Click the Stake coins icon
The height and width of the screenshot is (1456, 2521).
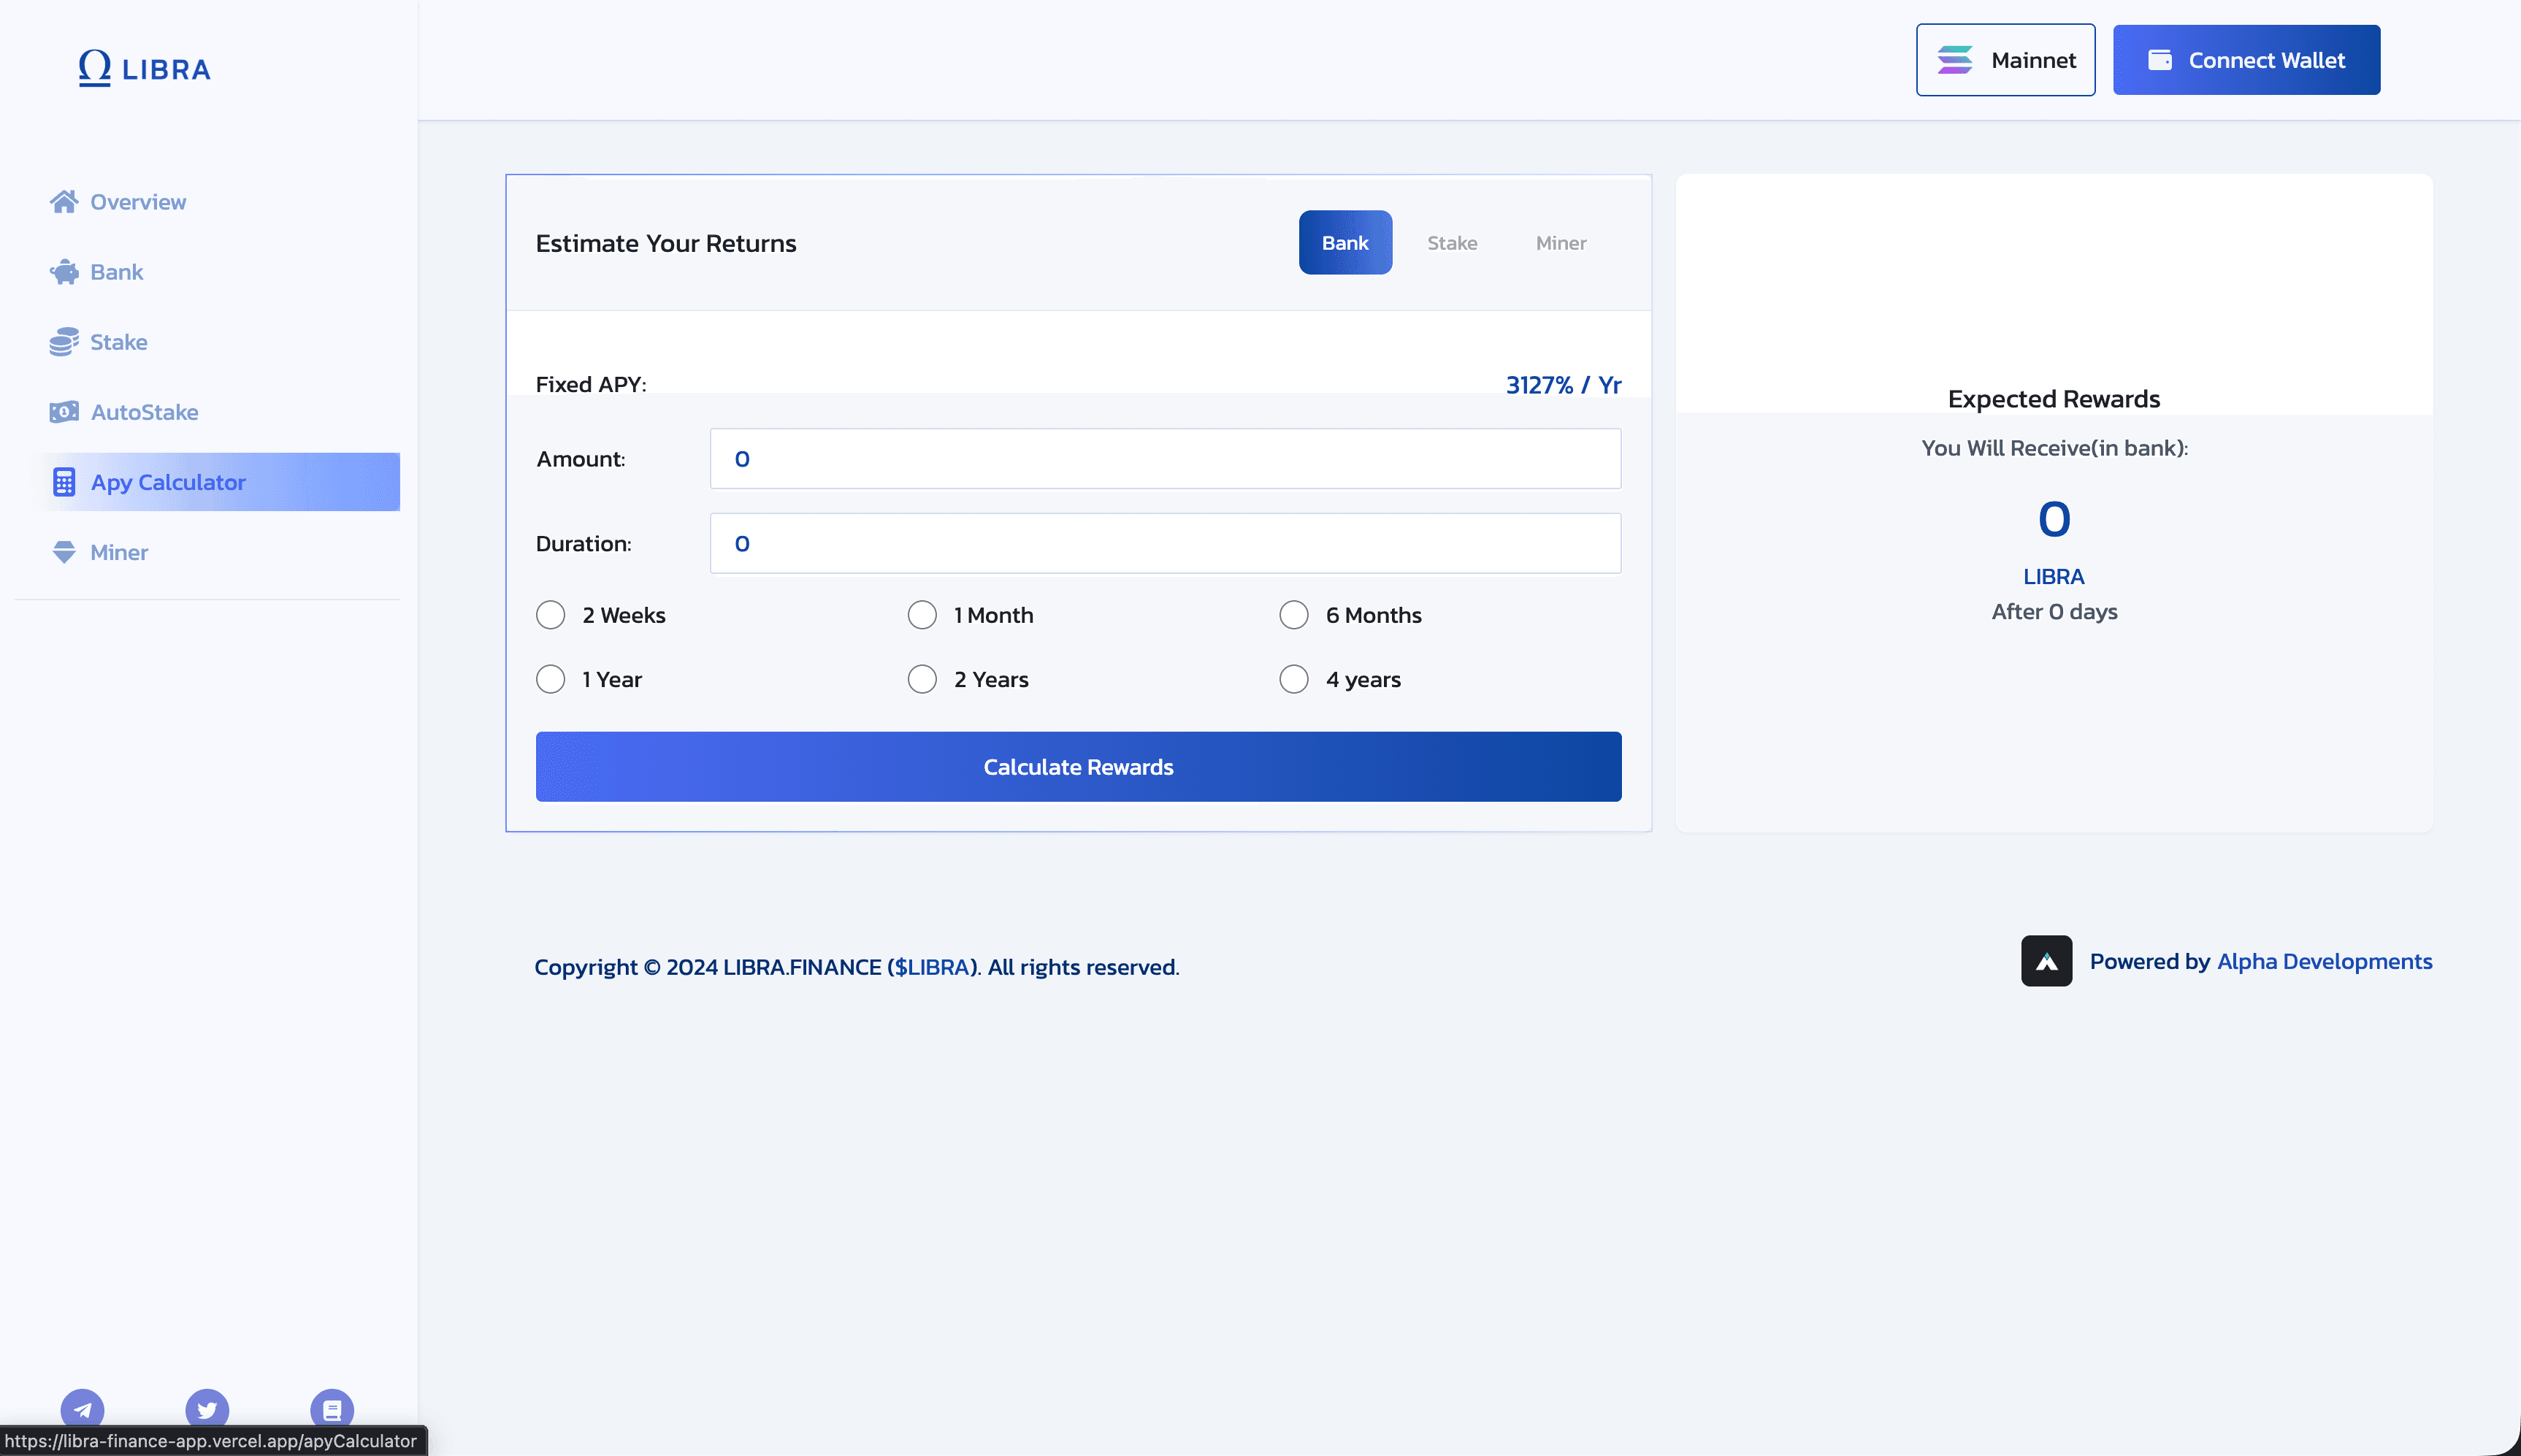coord(64,342)
